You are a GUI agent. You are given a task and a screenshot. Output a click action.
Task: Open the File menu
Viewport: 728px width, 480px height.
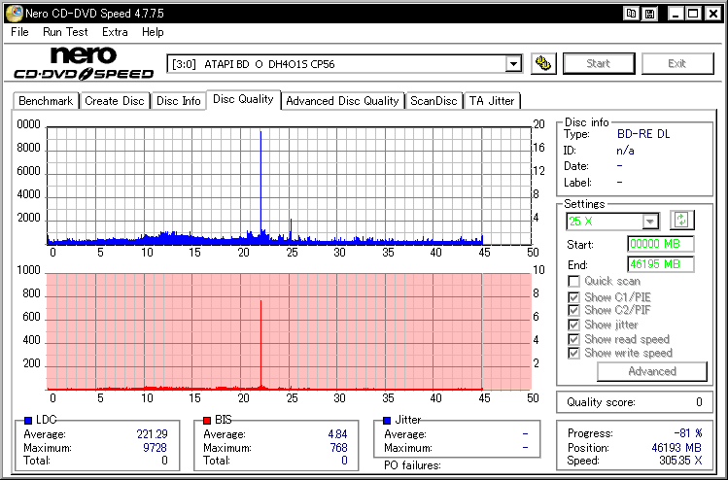point(20,32)
